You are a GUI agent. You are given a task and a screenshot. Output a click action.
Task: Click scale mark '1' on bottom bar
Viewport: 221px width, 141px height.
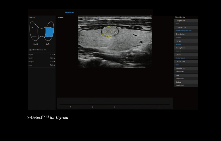(x=71, y=107)
